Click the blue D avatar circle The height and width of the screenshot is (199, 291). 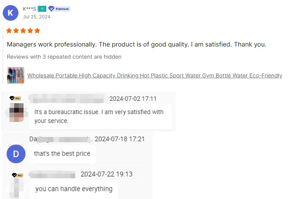[16, 154]
